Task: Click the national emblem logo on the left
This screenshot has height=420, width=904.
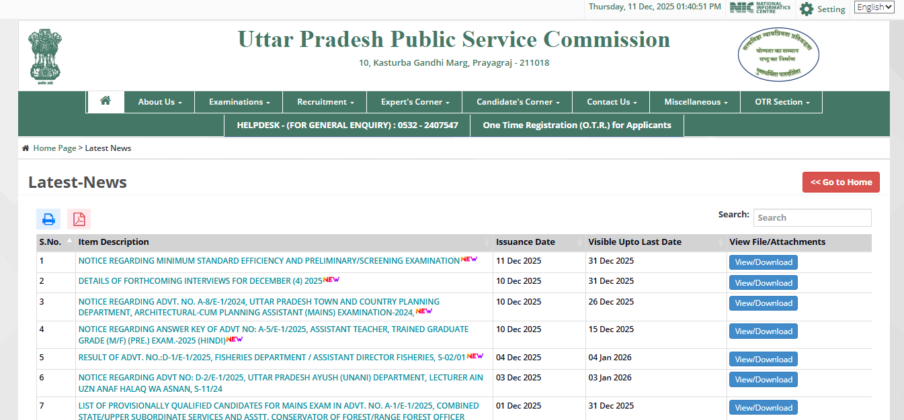Action: tap(44, 56)
